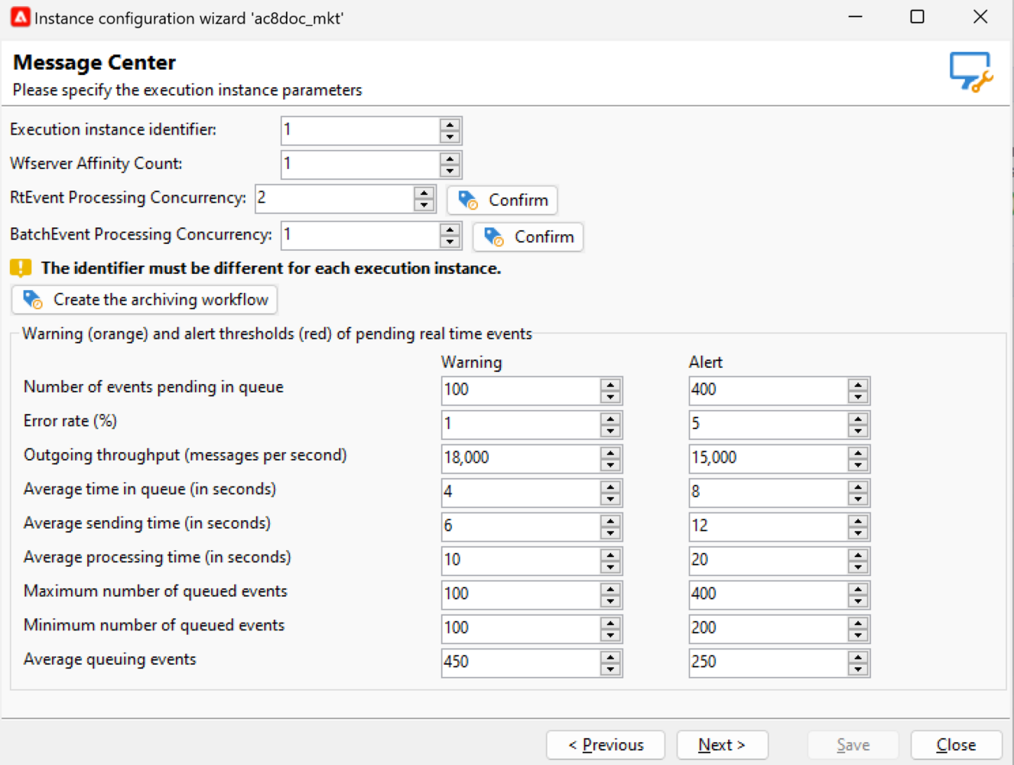The width and height of the screenshot is (1014, 765).
Task: Minimize the Instance configuration wizard window
Action: [x=856, y=17]
